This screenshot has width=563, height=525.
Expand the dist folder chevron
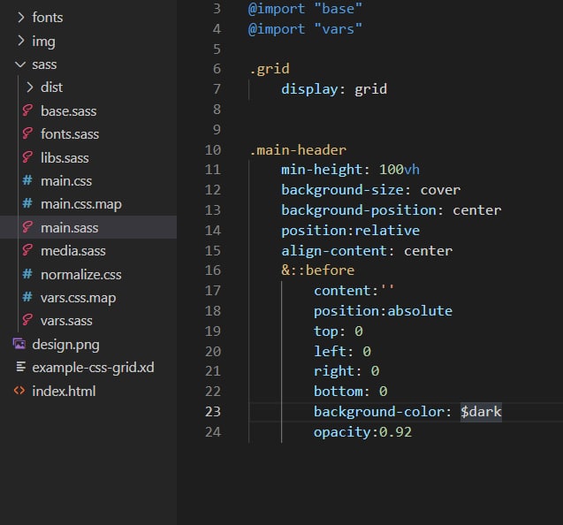point(30,87)
